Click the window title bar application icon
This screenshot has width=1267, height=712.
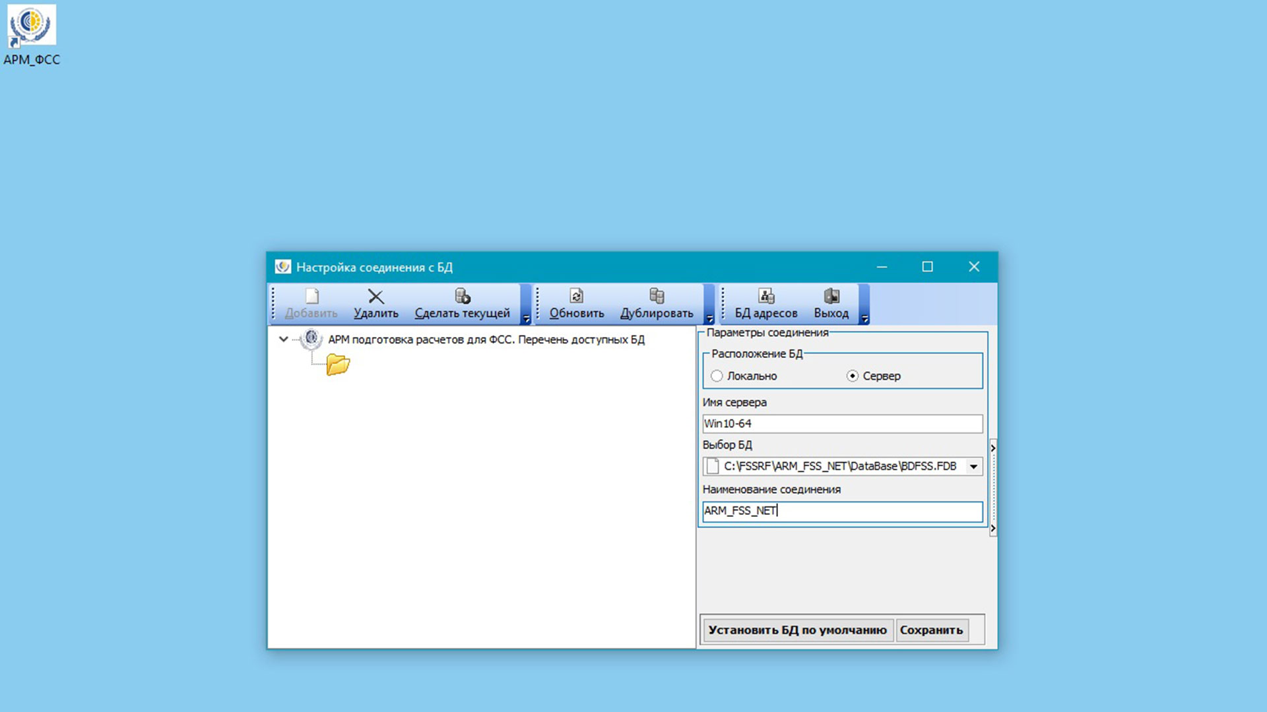(283, 266)
